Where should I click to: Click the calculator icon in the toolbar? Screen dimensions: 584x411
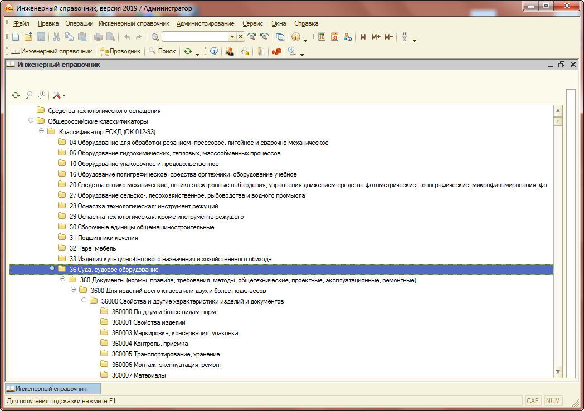tap(322, 37)
